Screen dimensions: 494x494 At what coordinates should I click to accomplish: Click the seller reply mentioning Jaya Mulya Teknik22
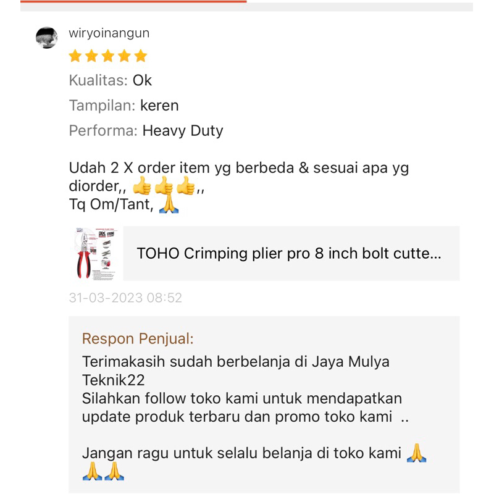pyautogui.click(x=236, y=371)
